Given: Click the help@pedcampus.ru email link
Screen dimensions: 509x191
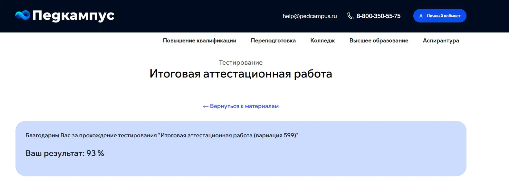Looking at the screenshot, I should (x=310, y=16).
